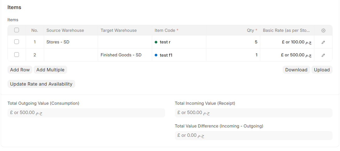Image resolution: width=340 pixels, height=151 pixels.
Task: Select the checkbox for row 2
Action: click(17, 55)
